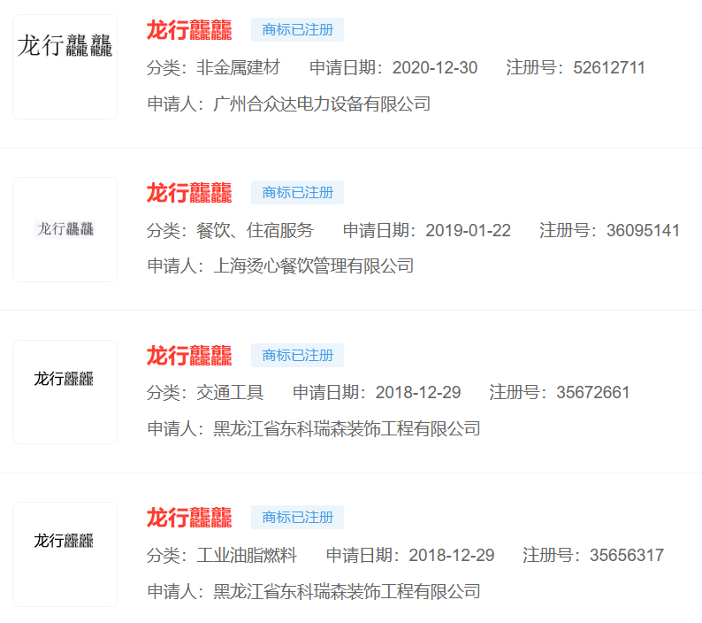Screen dimensions: 702x623
Task: Click 商标已注册 badge in 工业油脂燃料 entry
Action: 297,517
